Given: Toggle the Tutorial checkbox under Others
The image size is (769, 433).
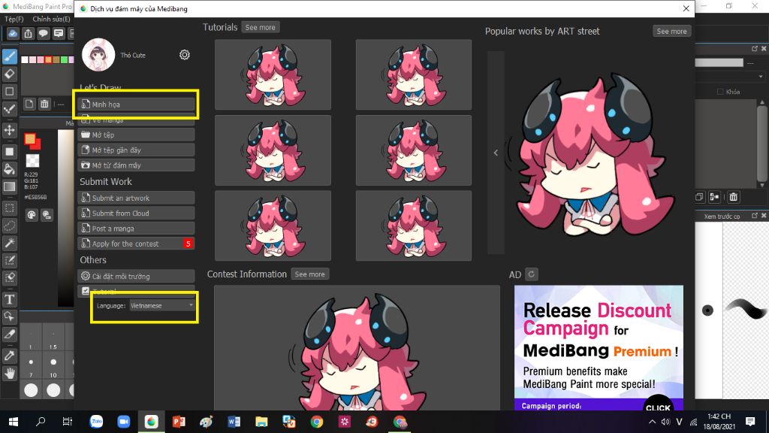Looking at the screenshot, I should [86, 291].
